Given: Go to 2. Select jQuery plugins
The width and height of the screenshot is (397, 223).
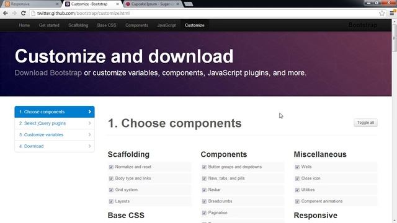Looking at the screenshot, I should click(55, 123).
